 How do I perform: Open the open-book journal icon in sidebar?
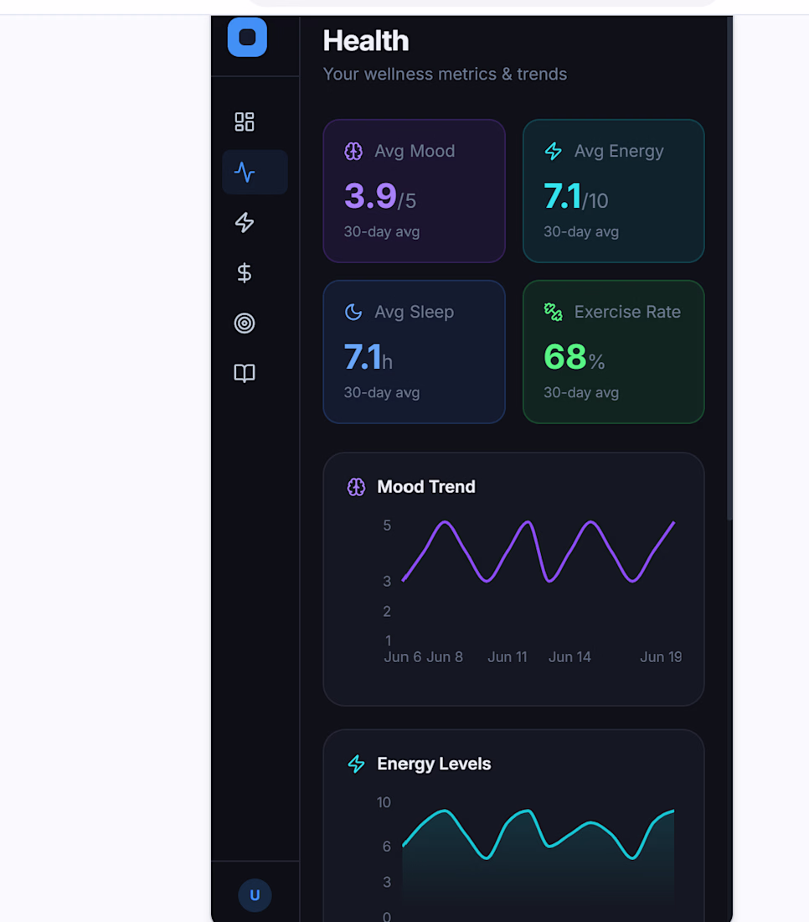click(245, 373)
